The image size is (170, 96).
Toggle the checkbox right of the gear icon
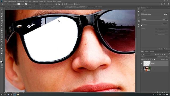pos(67,4)
